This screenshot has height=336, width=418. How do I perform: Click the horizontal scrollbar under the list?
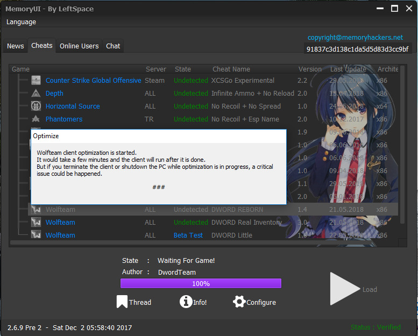click(x=190, y=242)
